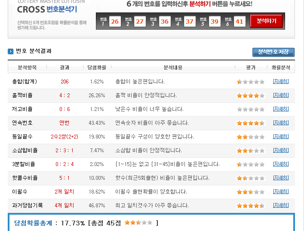
Task: Click number 2 input field showing 27
Action: (x=140, y=22)
